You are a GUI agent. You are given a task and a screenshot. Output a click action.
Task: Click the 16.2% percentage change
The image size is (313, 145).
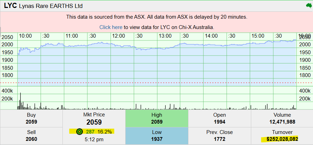105,132
